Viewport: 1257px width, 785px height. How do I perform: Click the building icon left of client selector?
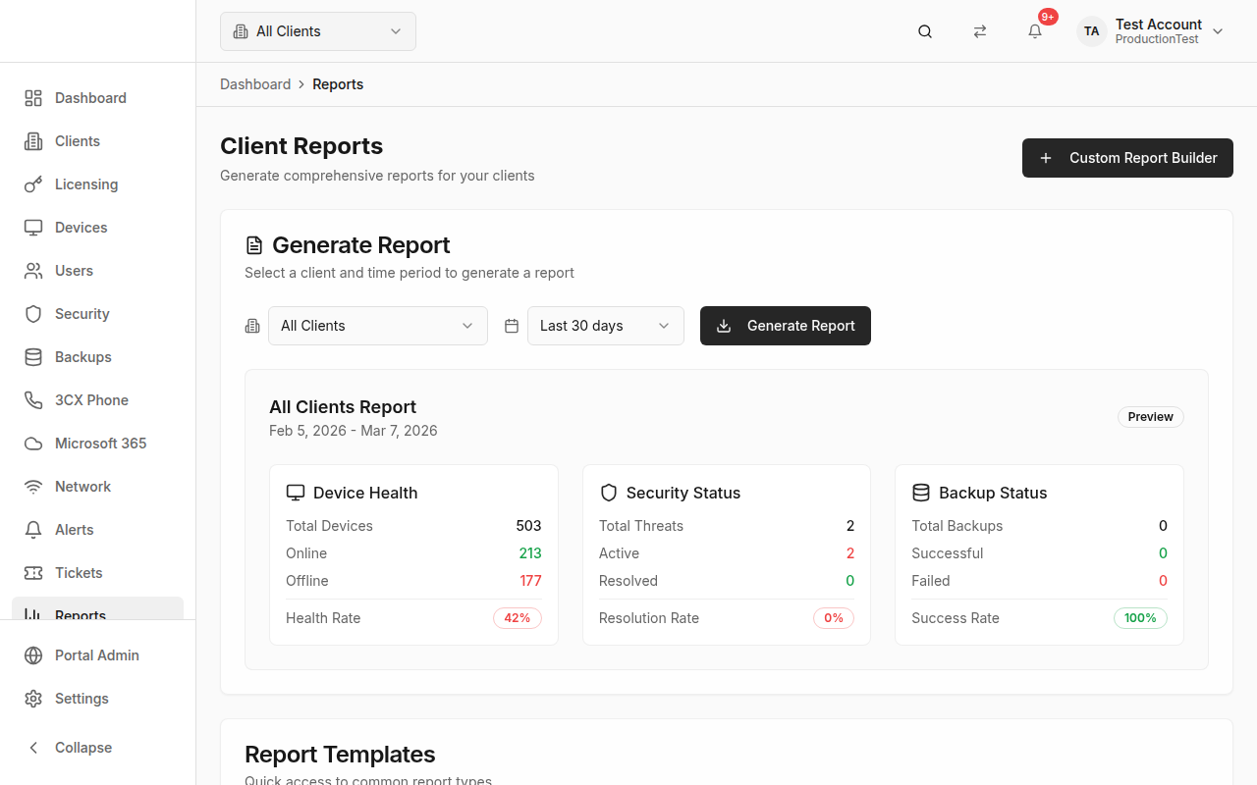pos(252,326)
